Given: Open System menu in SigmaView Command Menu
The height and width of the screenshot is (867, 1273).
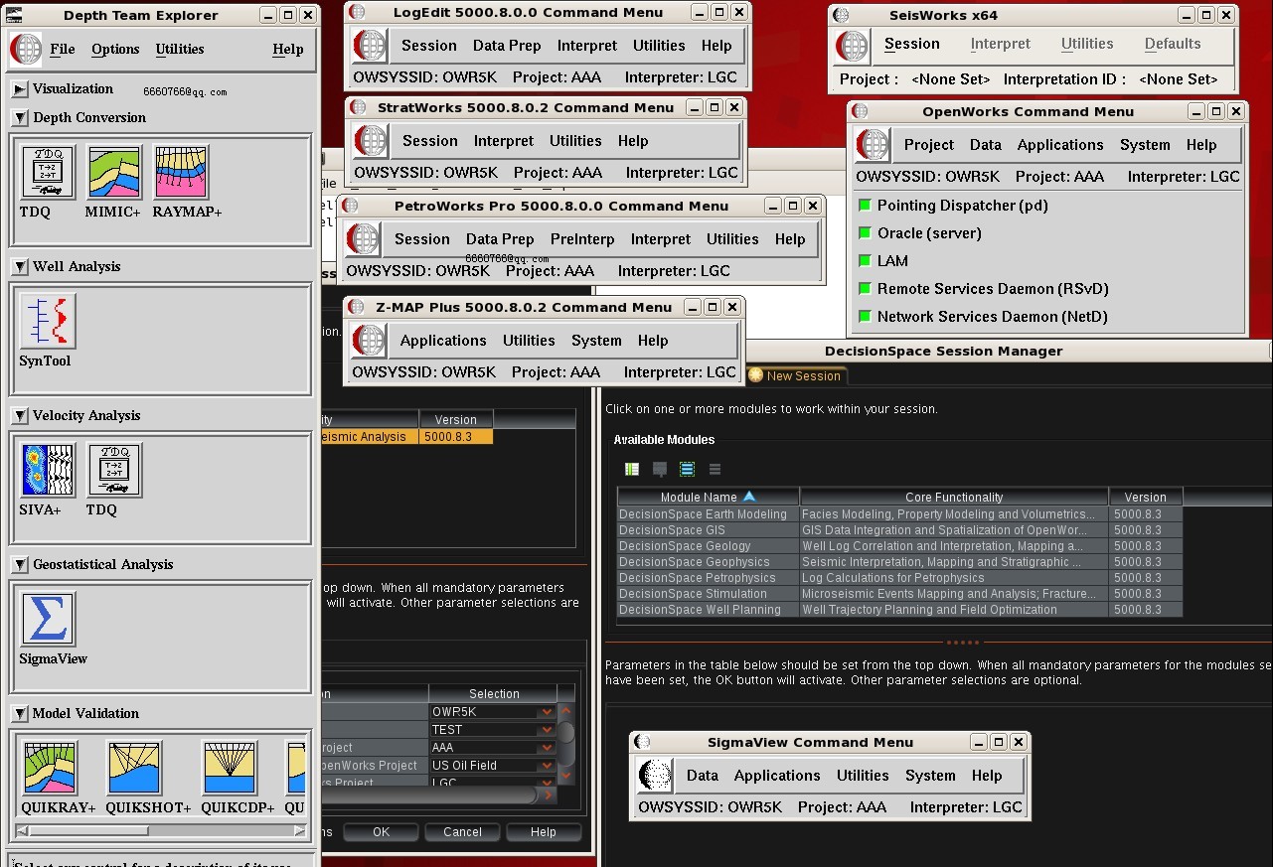Looking at the screenshot, I should point(930,776).
